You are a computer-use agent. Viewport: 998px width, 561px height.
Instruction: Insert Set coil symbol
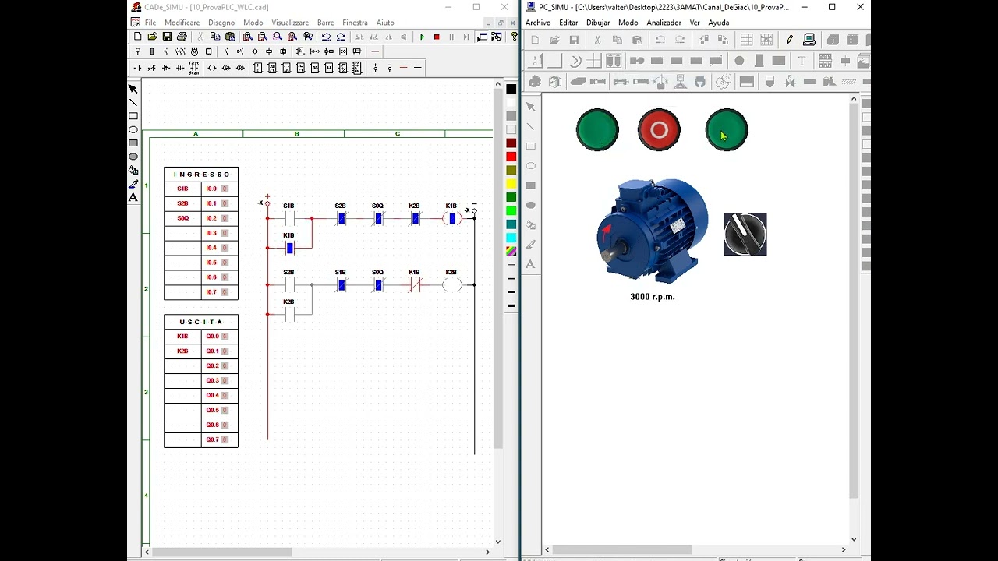point(226,68)
